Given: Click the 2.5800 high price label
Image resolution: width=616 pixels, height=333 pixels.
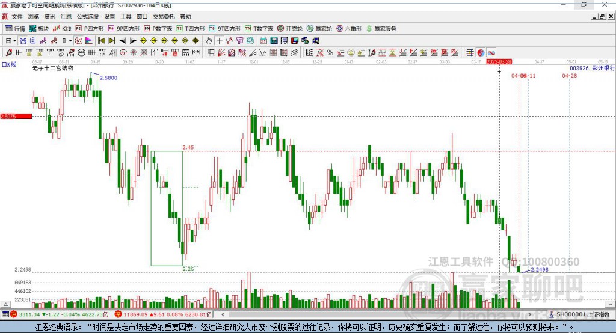Looking at the screenshot, I should pos(108,78).
